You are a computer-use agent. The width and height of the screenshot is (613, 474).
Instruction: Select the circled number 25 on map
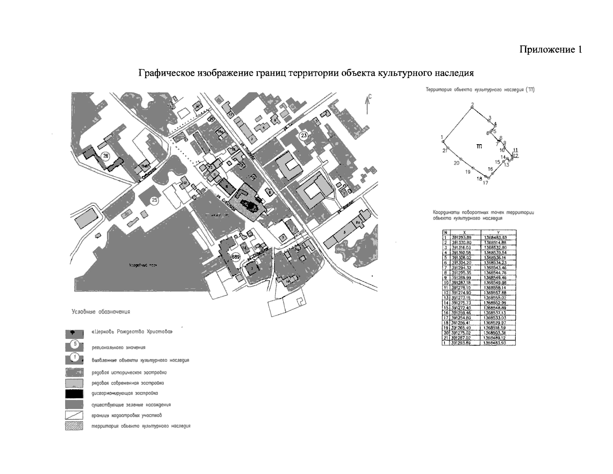(x=155, y=200)
